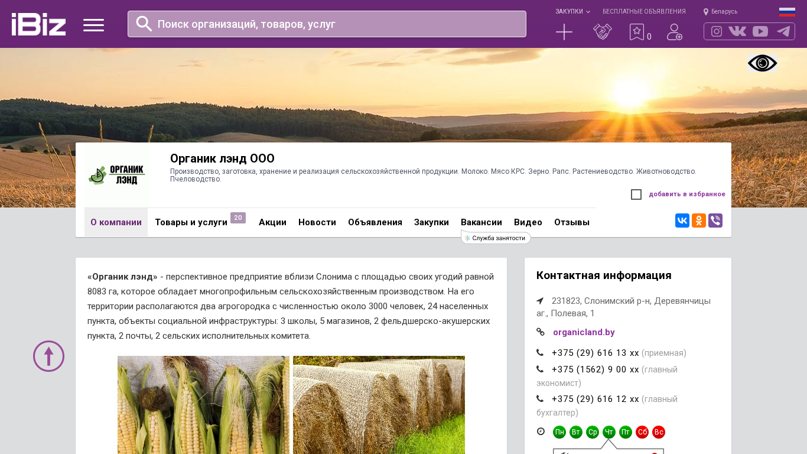Open iBiz Instagram page
This screenshot has width=807, height=454.
point(717,31)
